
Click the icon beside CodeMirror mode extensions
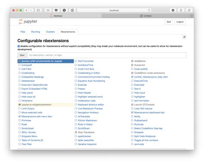coord(132,73)
